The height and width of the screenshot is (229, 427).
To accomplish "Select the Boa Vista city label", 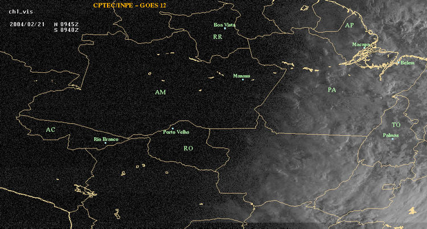I will (224, 25).
